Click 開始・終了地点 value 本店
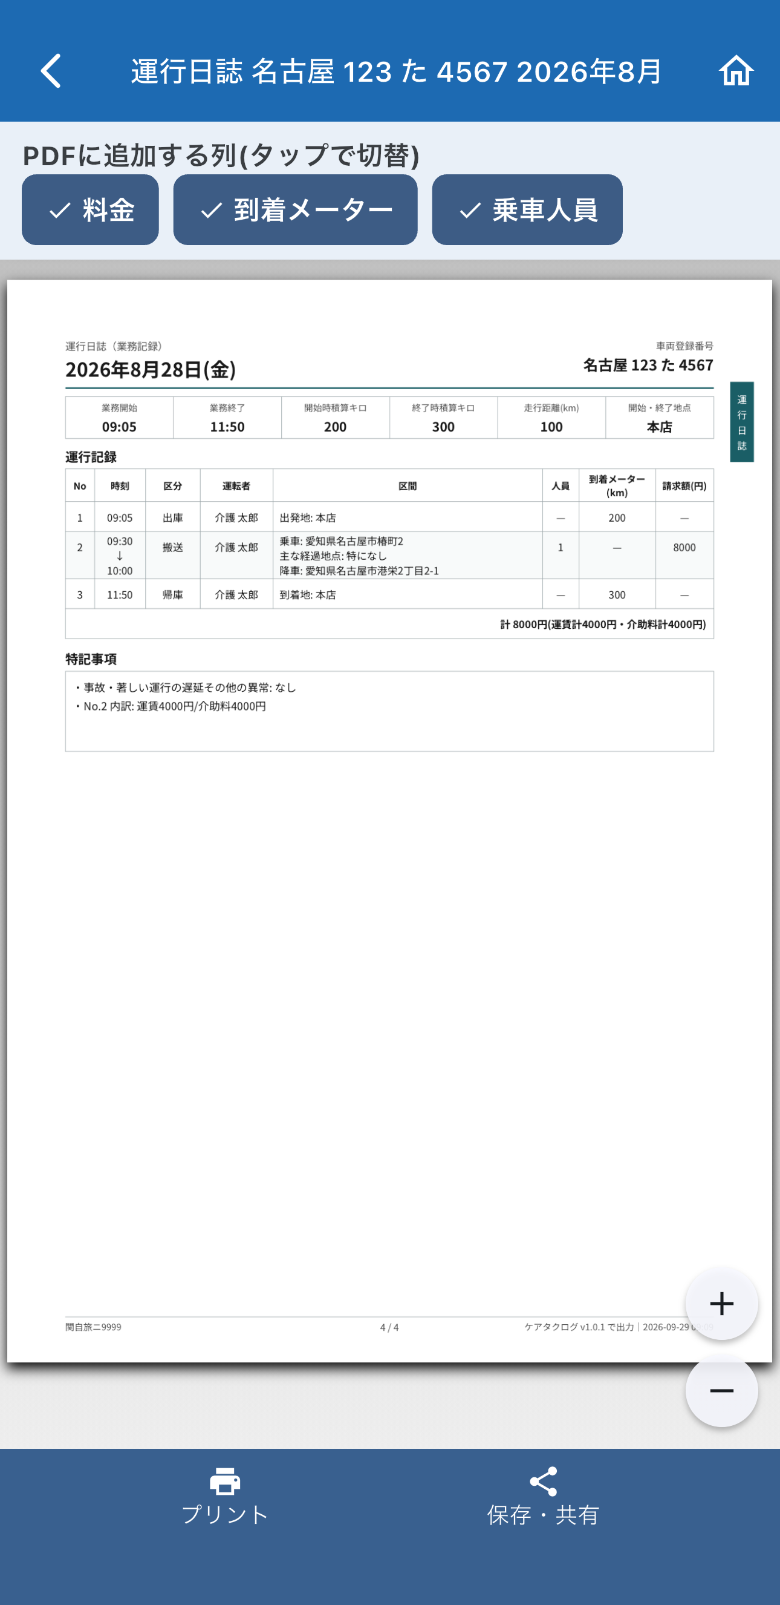 [x=659, y=427]
